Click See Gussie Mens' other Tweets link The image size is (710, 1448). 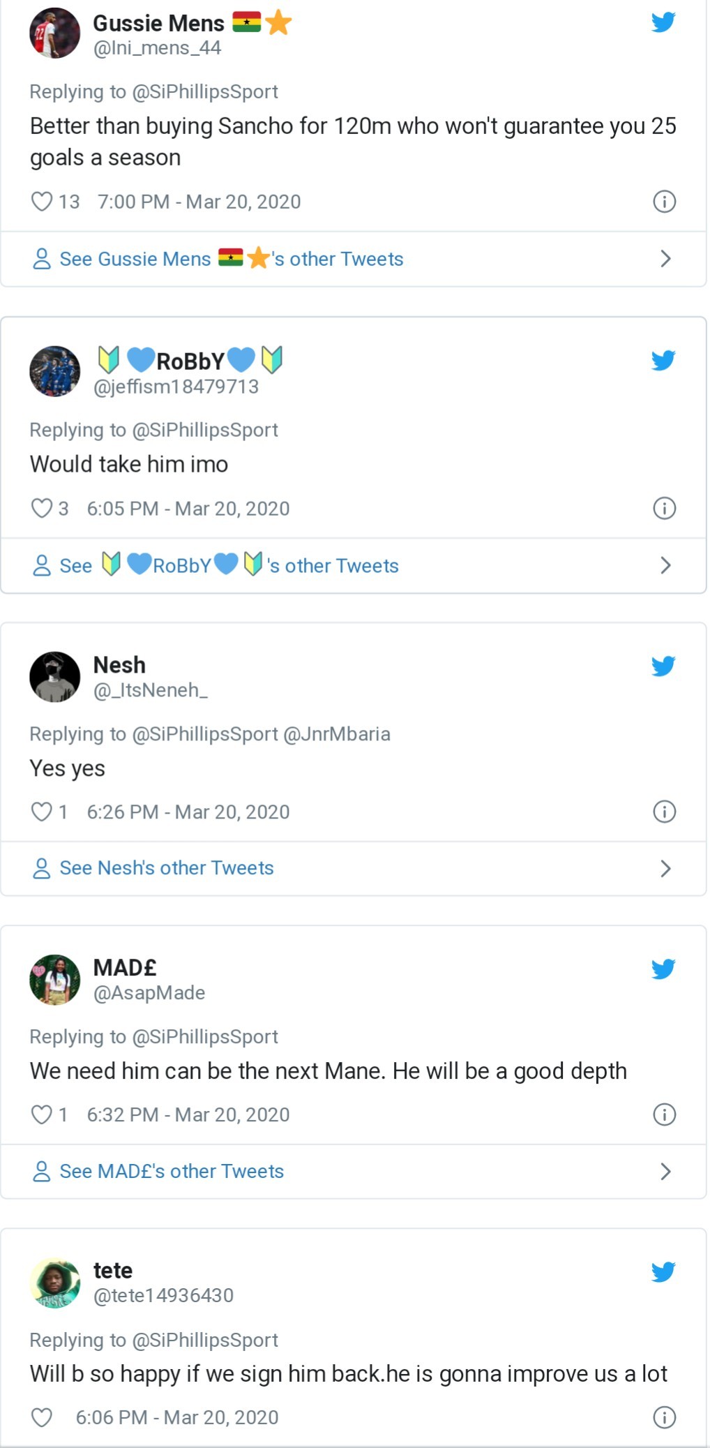coord(230,258)
